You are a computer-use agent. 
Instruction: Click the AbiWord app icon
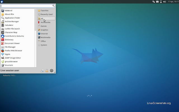pyautogui.click(x=3, y=11)
